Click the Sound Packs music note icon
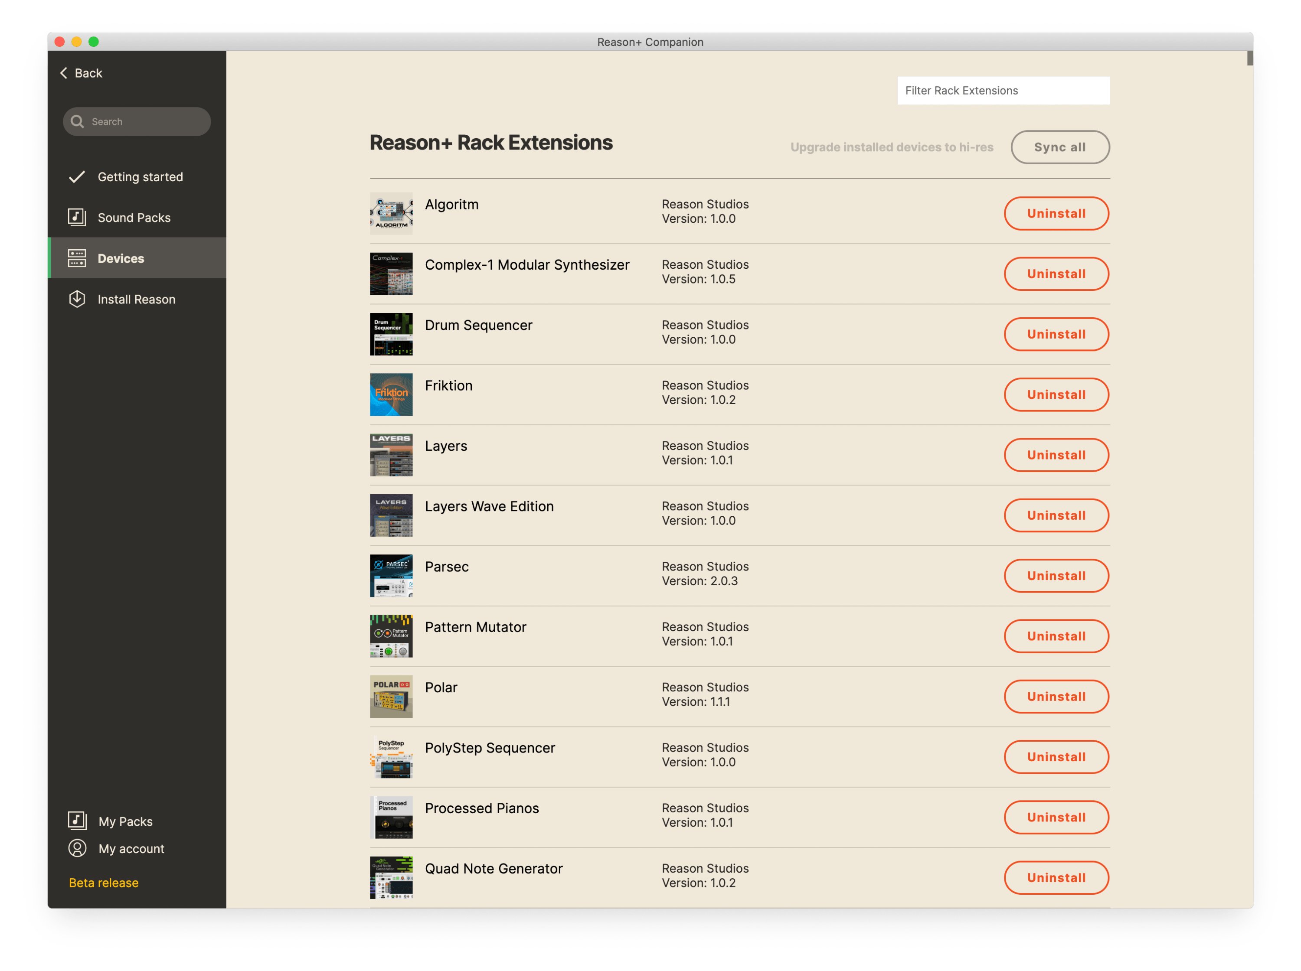 [76, 218]
